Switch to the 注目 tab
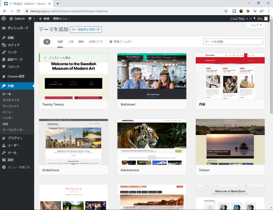Image resolution: width=273 pixels, height=210 pixels. 60,42
